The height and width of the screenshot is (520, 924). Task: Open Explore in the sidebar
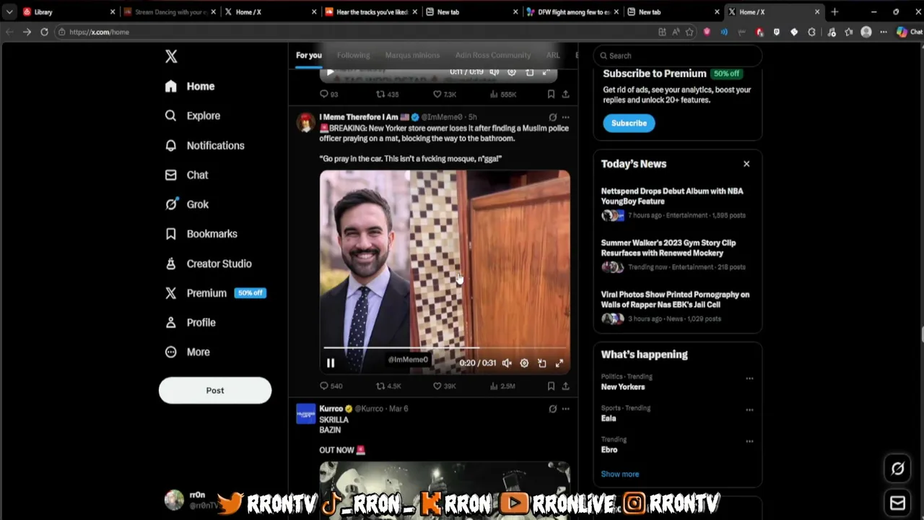pyautogui.click(x=193, y=116)
